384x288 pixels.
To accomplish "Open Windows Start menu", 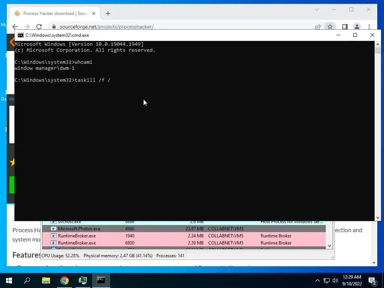I will point(9,280).
